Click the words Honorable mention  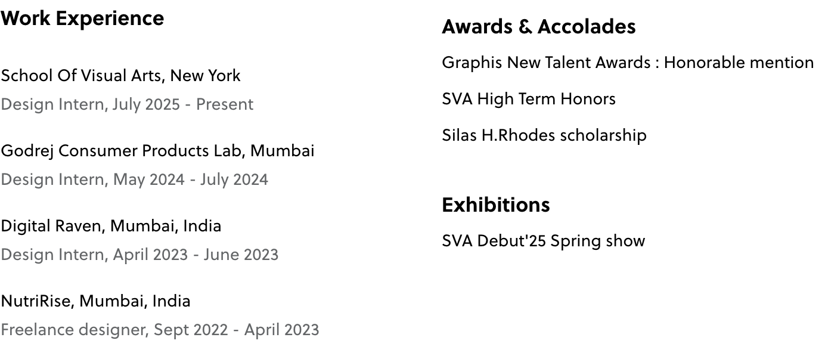click(x=739, y=63)
